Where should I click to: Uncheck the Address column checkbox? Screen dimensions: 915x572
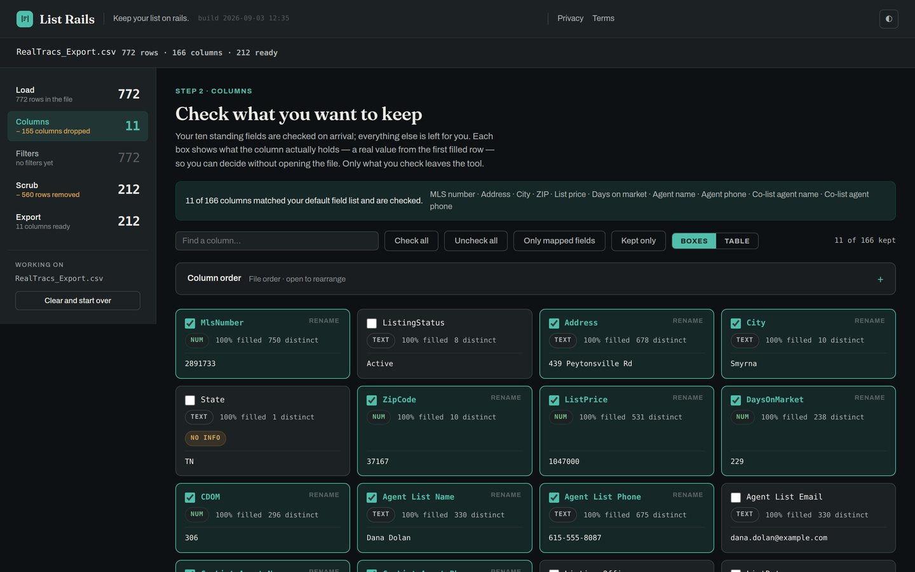554,323
